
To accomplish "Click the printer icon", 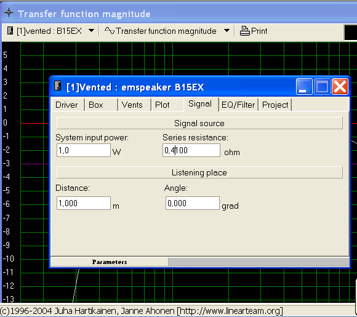I will tap(245, 31).
